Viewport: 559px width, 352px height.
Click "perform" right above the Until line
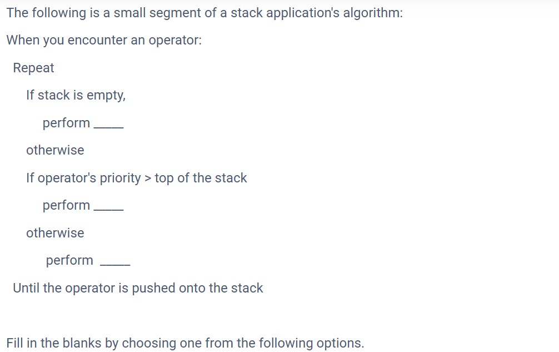click(69, 260)
